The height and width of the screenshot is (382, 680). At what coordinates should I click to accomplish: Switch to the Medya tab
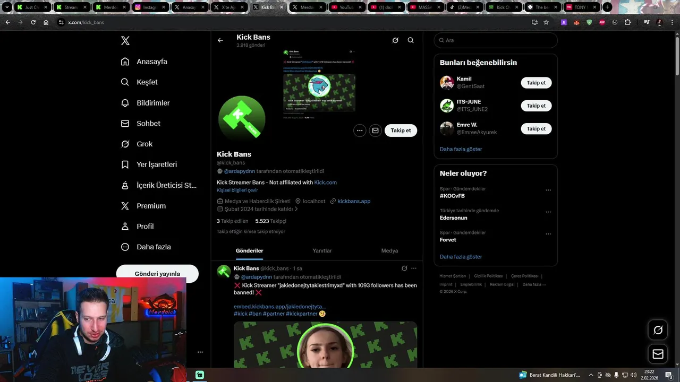pyautogui.click(x=389, y=250)
